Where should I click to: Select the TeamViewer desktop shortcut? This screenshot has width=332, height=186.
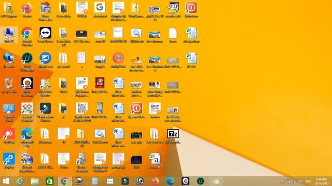coord(45,35)
